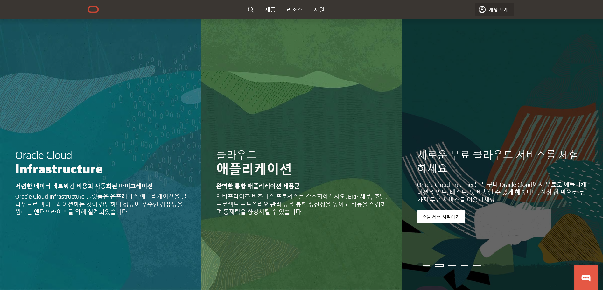603x290 pixels.
Task: Click the Oracle Cloud Infrastructure 플랫폼 description paragraph
Action: click(x=101, y=204)
